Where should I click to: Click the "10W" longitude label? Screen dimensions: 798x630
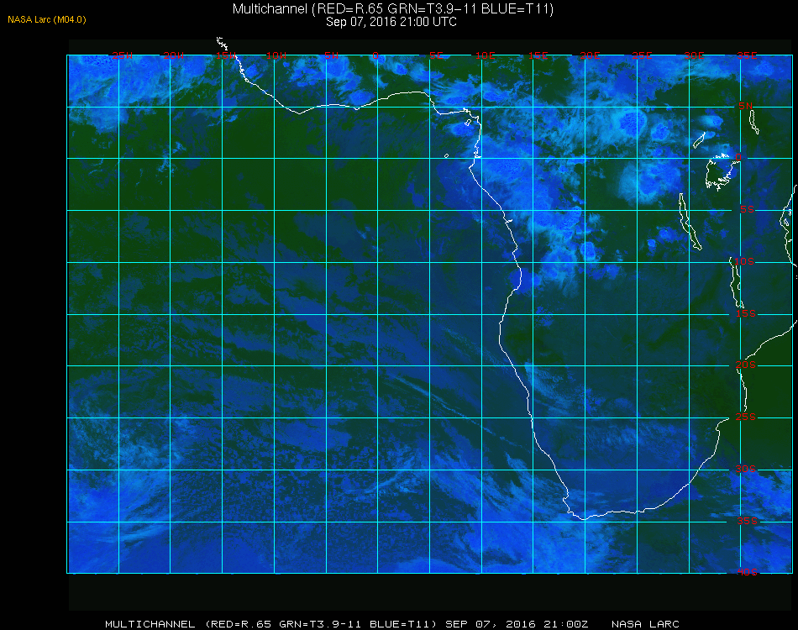tap(276, 55)
